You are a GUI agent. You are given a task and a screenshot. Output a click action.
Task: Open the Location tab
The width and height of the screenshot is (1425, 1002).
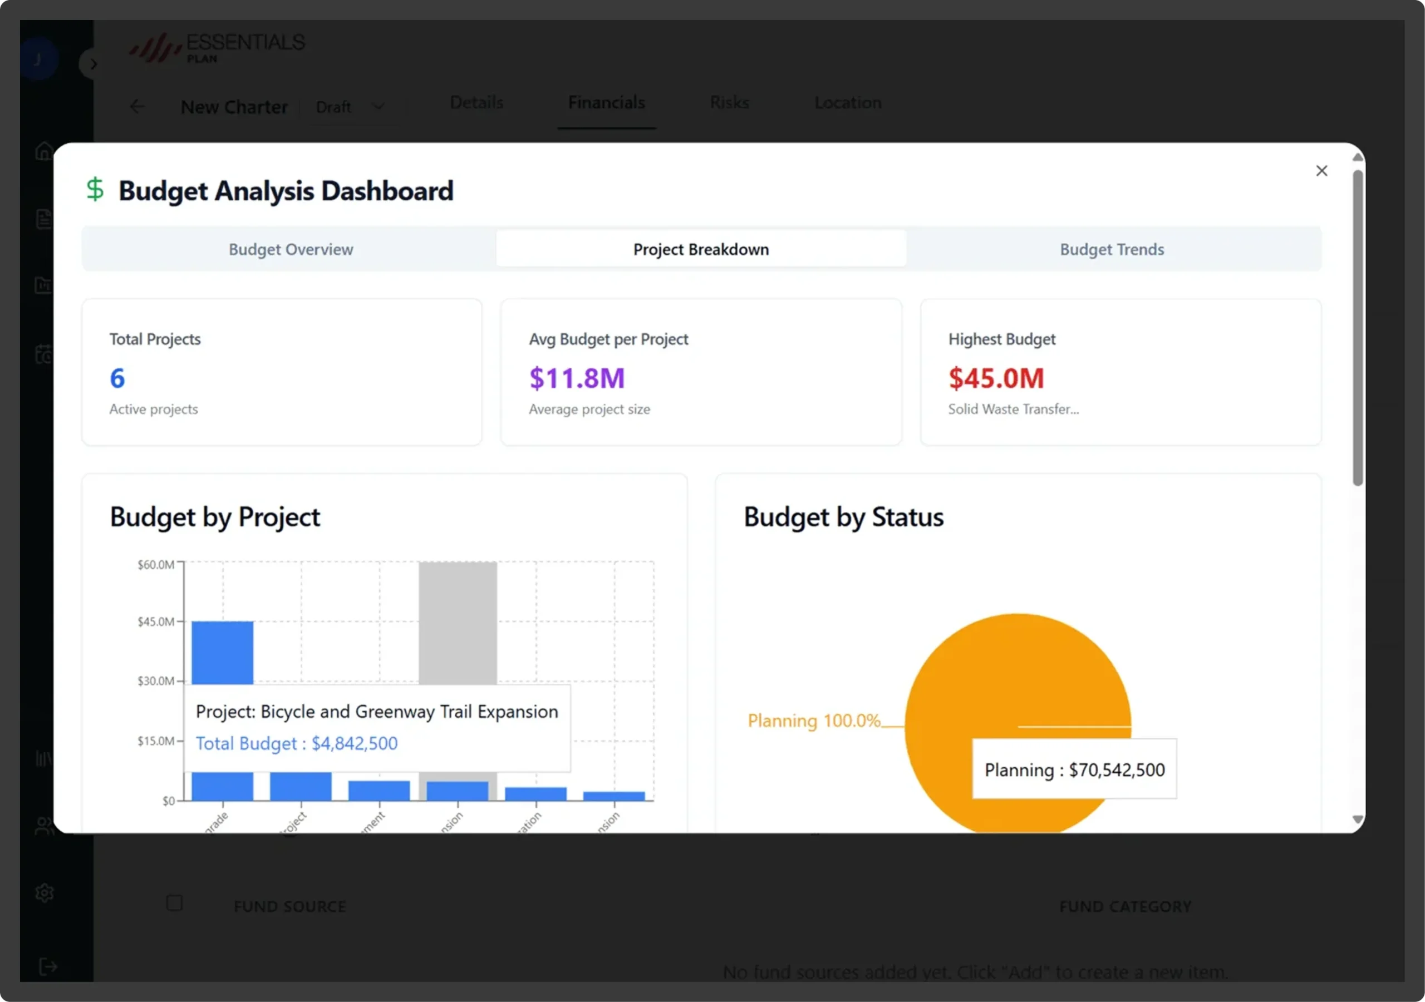coord(848,102)
